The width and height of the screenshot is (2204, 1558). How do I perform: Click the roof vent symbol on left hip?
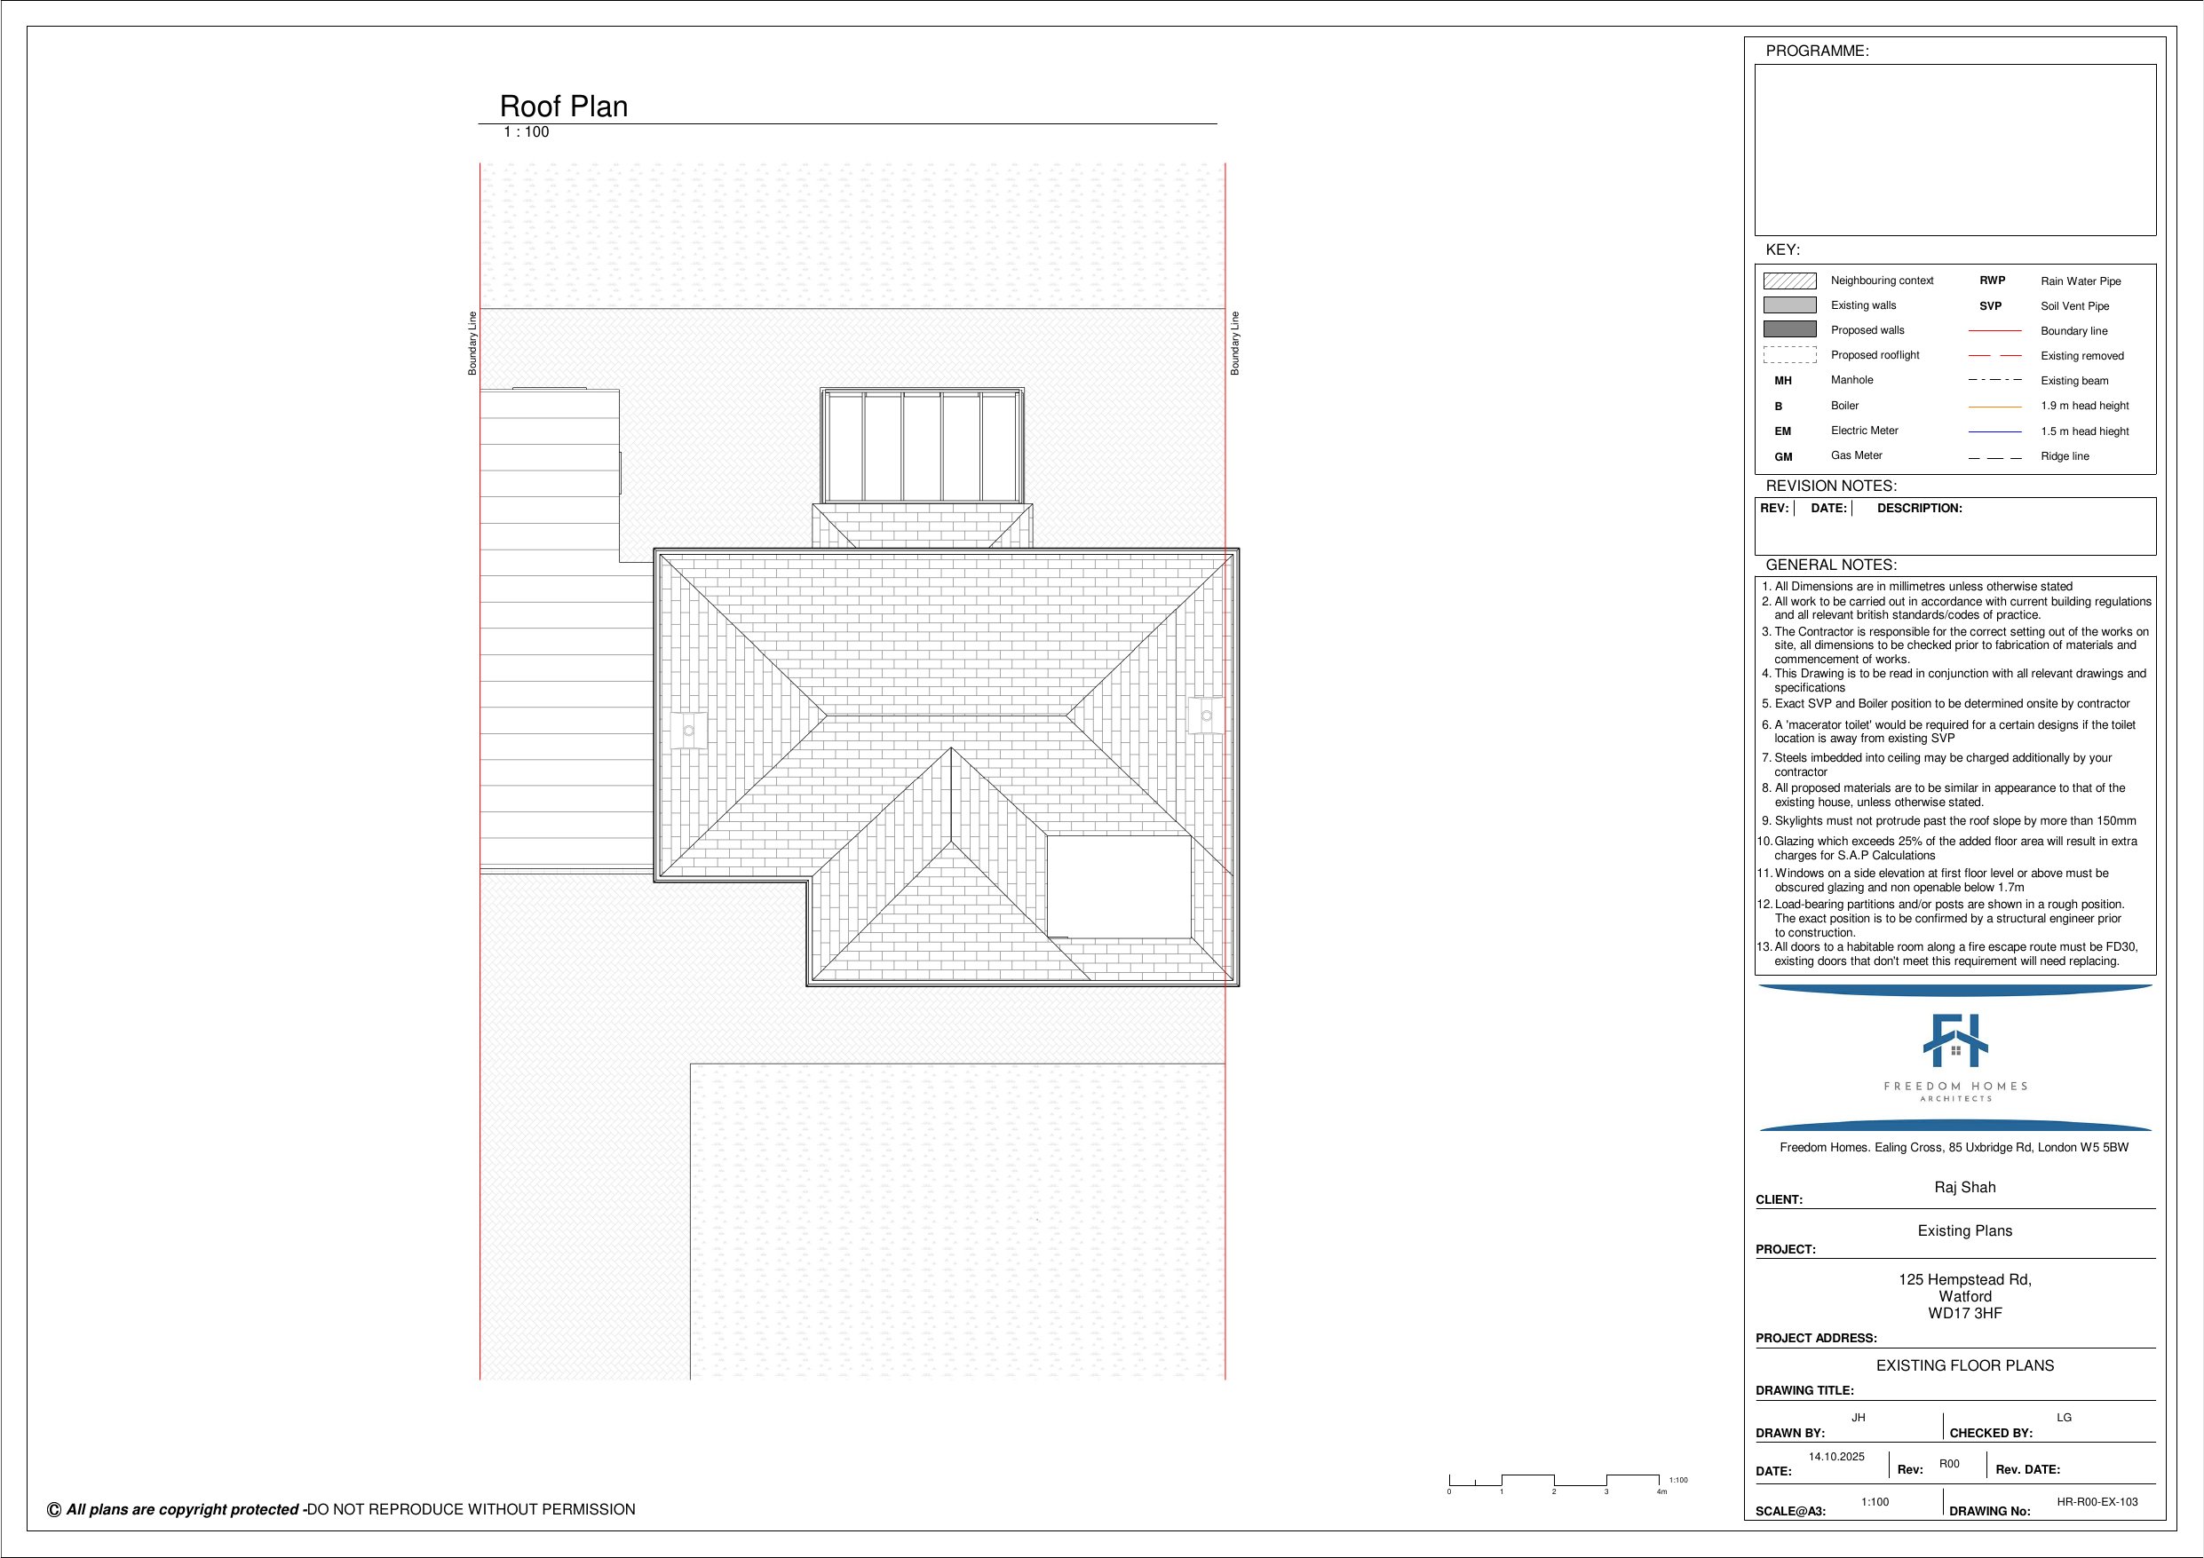coord(688,731)
